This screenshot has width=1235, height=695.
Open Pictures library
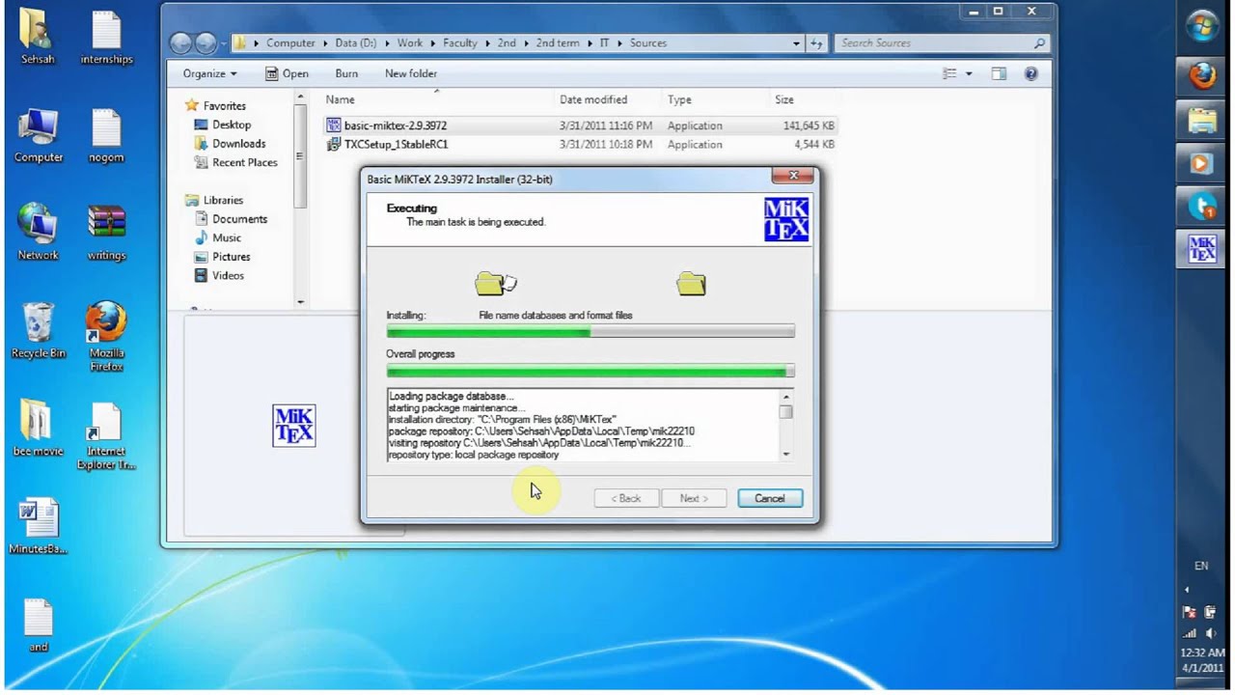tap(222, 257)
